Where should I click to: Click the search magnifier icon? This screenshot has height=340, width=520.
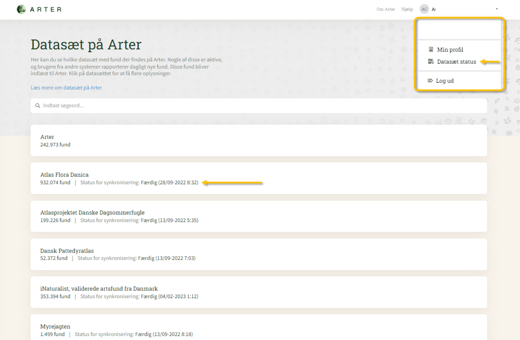38,106
